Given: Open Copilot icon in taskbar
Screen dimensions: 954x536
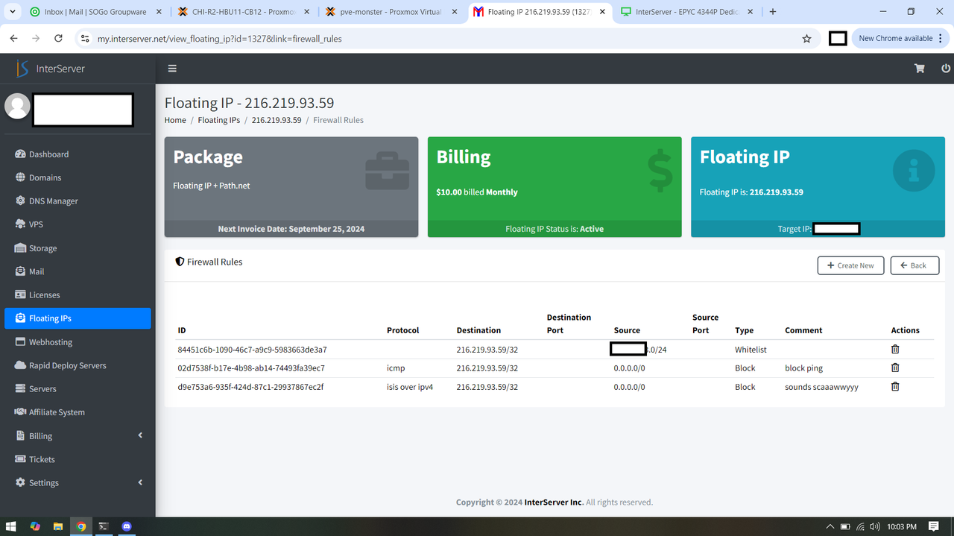Looking at the screenshot, I should 35,526.
